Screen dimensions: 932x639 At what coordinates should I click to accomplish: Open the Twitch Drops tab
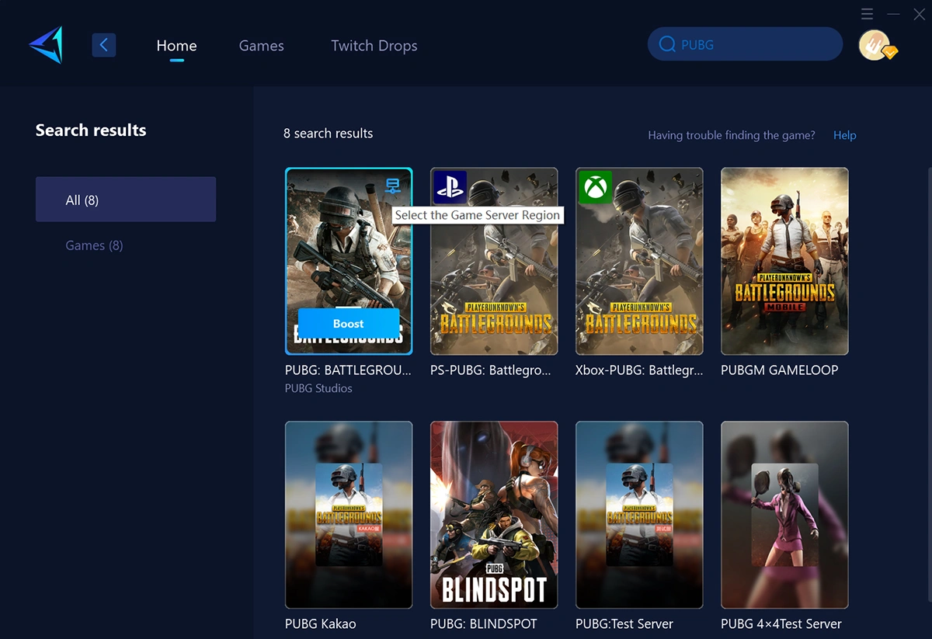[374, 46]
